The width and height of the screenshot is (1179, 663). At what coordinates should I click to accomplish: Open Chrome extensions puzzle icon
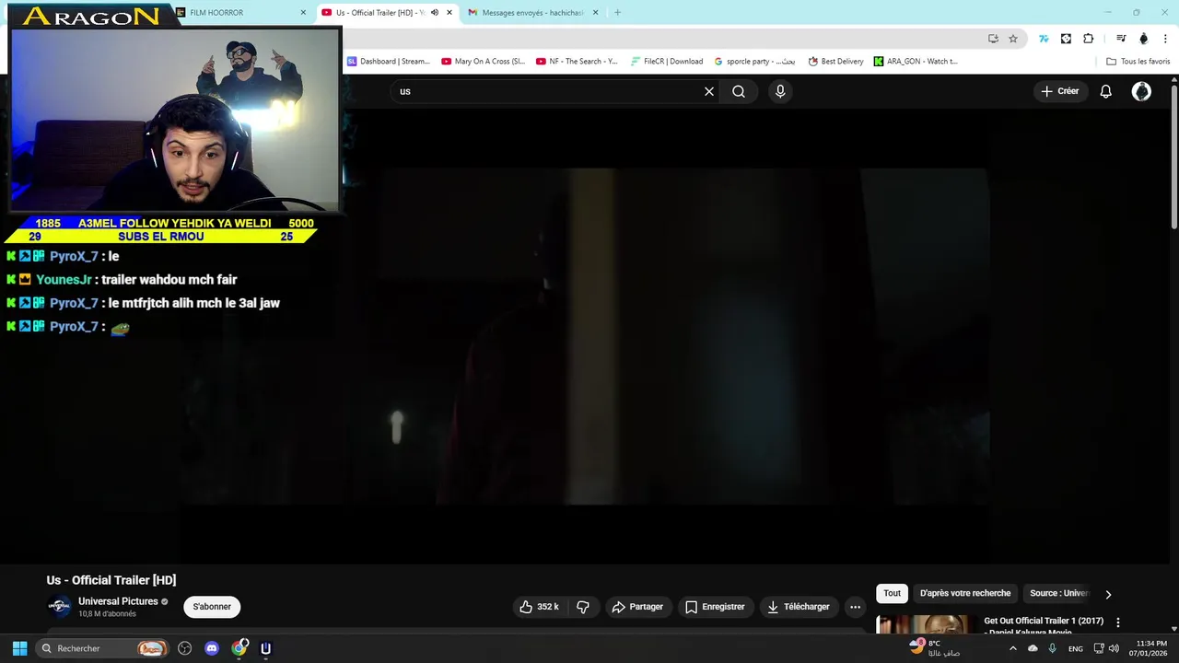[x=1089, y=39]
